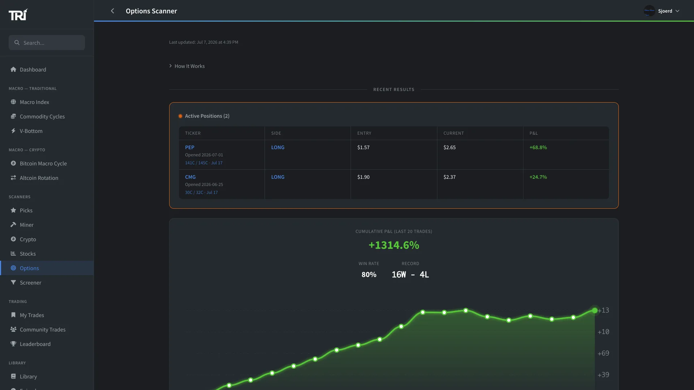Go to the Miner scanner
The width and height of the screenshot is (694, 390).
point(47,225)
